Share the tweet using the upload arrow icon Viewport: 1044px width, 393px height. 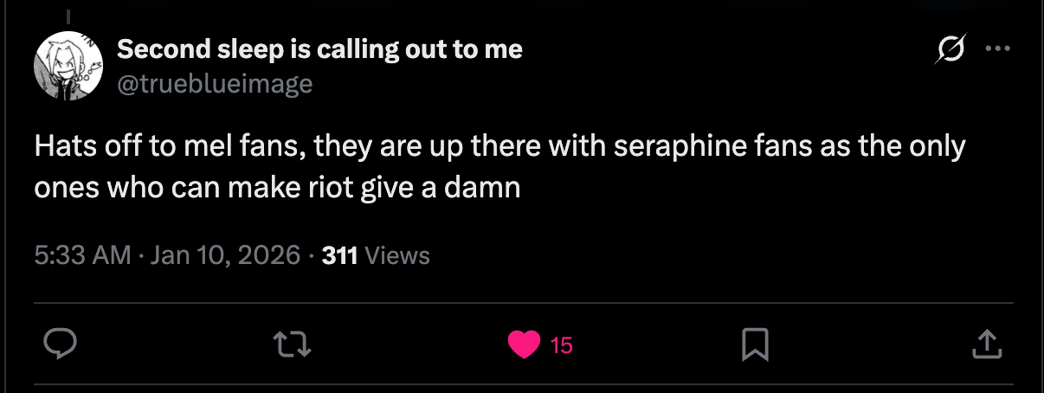point(986,345)
